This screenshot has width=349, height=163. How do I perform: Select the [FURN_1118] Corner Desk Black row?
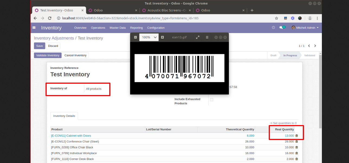[174, 159]
